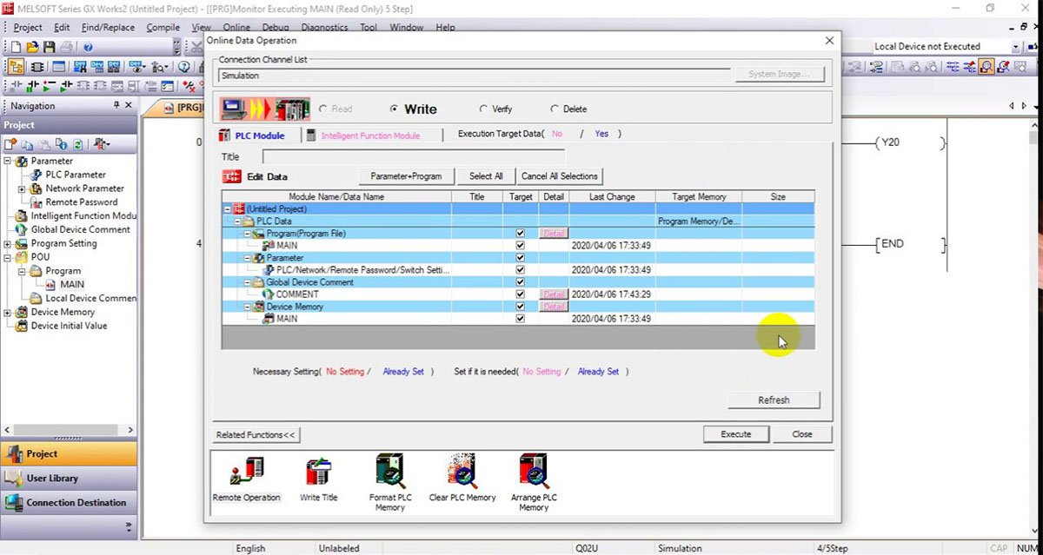This screenshot has height=555, width=1043.
Task: Toggle target checkbox for Global Device Comment row
Action: [520, 282]
